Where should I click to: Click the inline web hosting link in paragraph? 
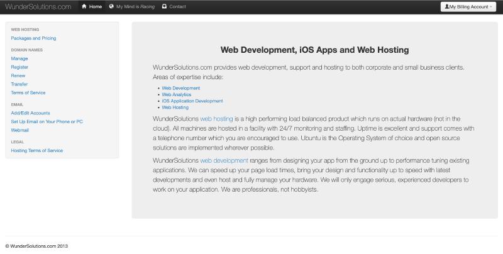(216, 118)
